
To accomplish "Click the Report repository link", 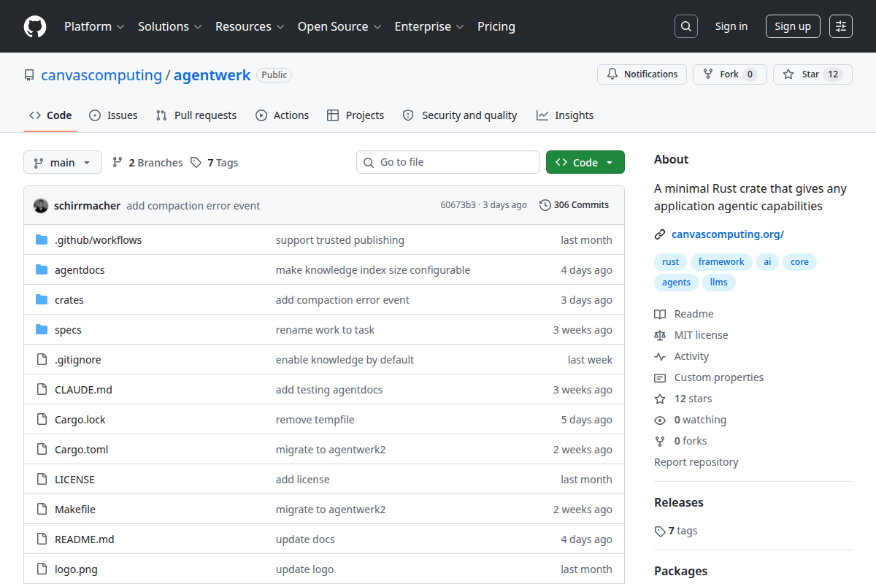I will [x=696, y=462].
